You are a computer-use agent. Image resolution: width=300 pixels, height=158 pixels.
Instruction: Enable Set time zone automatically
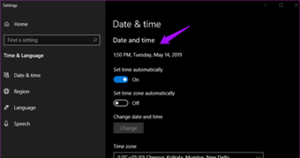tap(121, 103)
